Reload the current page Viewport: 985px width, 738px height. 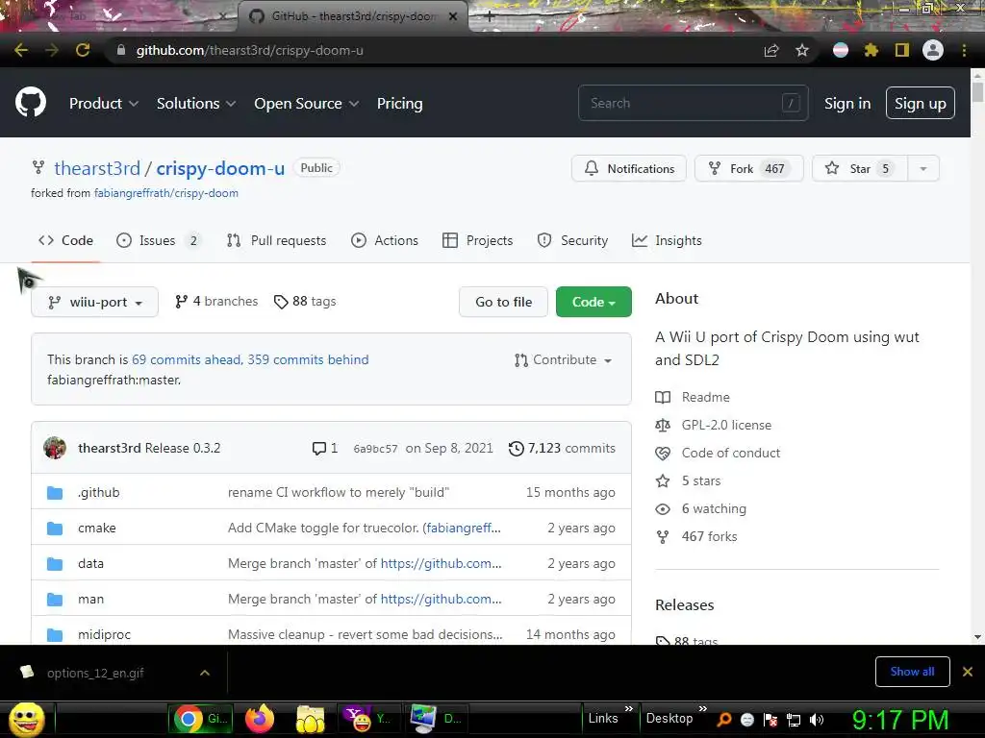83,50
